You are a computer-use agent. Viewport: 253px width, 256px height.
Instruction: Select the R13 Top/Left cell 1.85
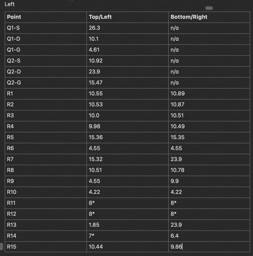[x=128, y=225]
